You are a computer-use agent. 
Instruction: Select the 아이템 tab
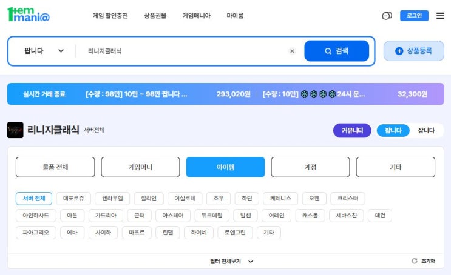click(225, 167)
